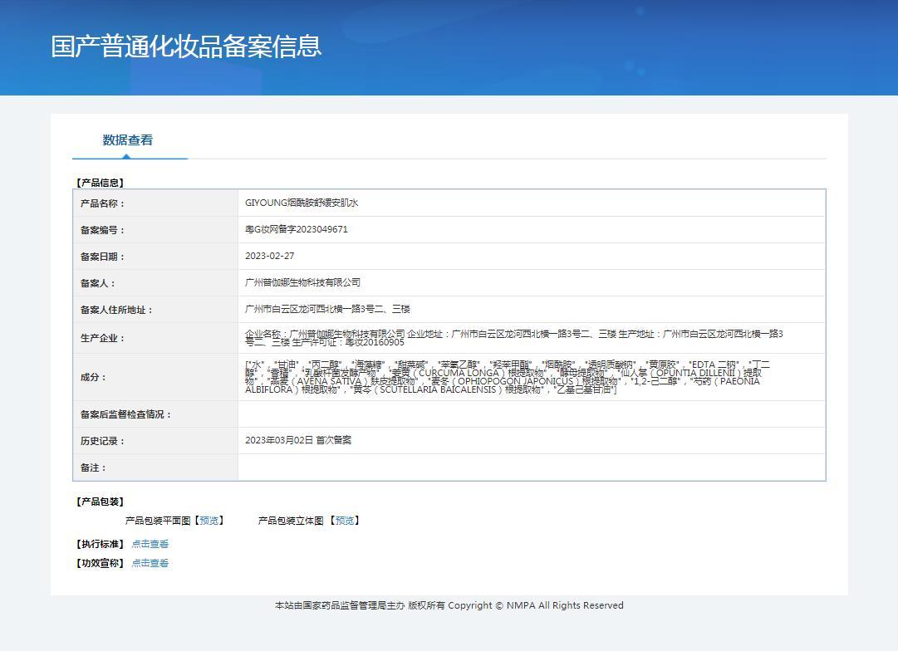Click the filing date value 2023-02-27
Viewport: 898px width, 651px height.
[270, 257]
